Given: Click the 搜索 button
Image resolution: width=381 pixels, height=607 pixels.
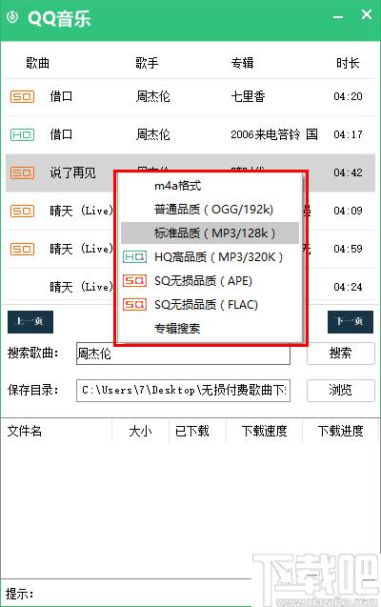Looking at the screenshot, I should pos(341,353).
